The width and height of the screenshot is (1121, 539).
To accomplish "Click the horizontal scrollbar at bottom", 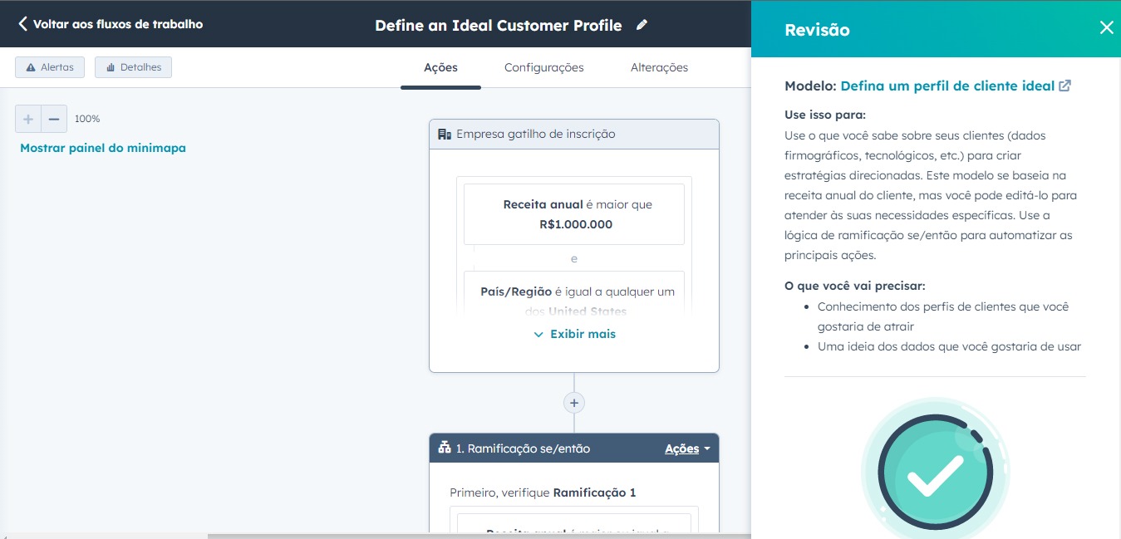I will 478,536.
